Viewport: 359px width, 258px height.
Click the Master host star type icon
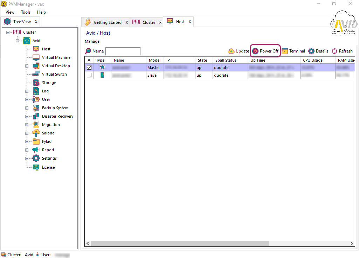click(x=102, y=67)
